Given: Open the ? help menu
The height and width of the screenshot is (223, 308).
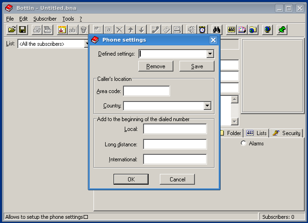Looking at the screenshot, I should pyautogui.click(x=81, y=19).
